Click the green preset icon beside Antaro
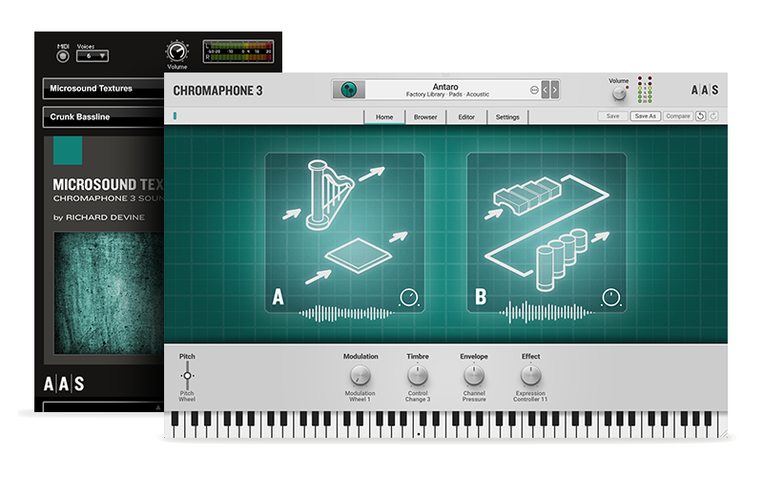This screenshot has width=763, height=477. click(349, 90)
